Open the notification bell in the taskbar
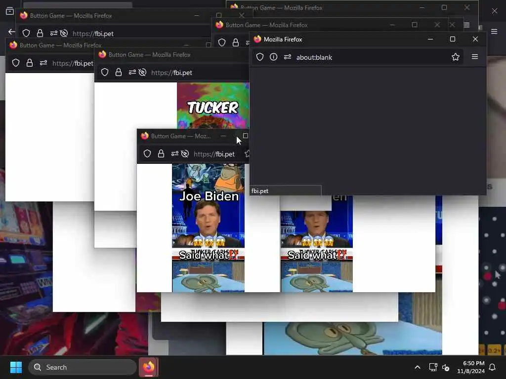Screen dimensions: 506x379 click(x=492, y=367)
